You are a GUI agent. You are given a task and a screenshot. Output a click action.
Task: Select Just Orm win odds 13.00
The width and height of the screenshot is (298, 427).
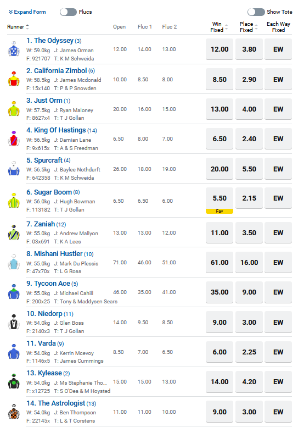coord(220,109)
